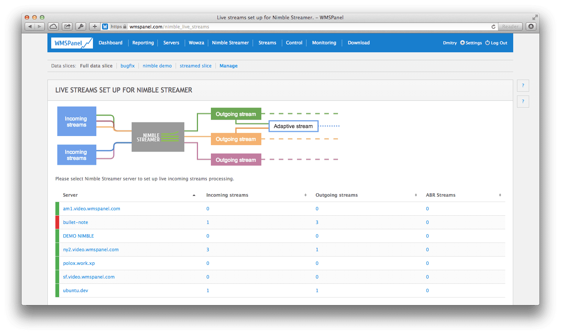This screenshot has width=561, height=335.
Task: Click the orange Outgoing stream box
Action: point(236,139)
